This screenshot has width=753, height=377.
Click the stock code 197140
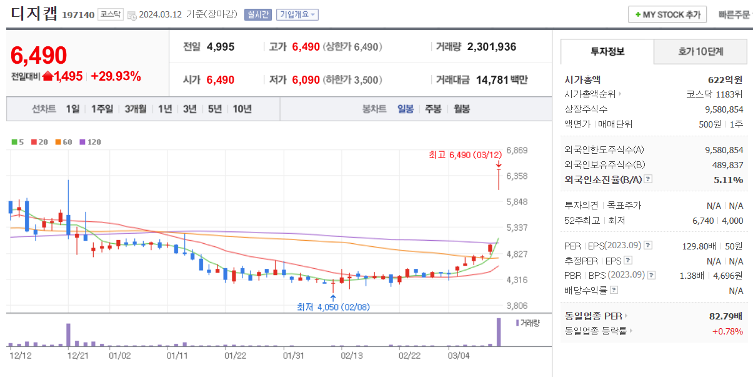78,15
